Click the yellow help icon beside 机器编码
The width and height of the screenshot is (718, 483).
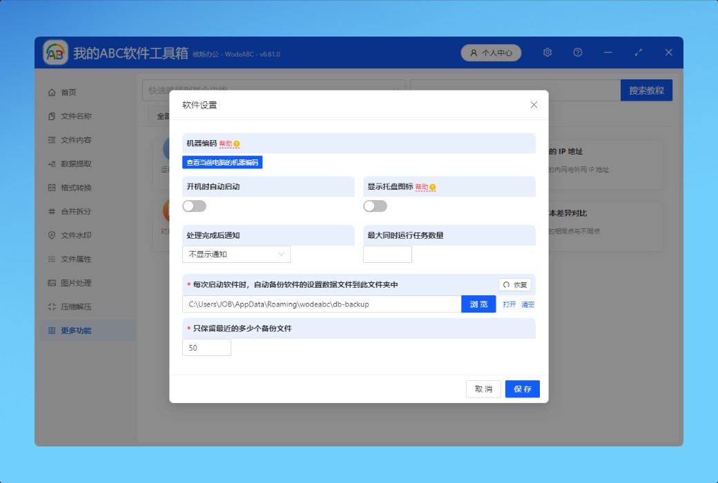236,144
